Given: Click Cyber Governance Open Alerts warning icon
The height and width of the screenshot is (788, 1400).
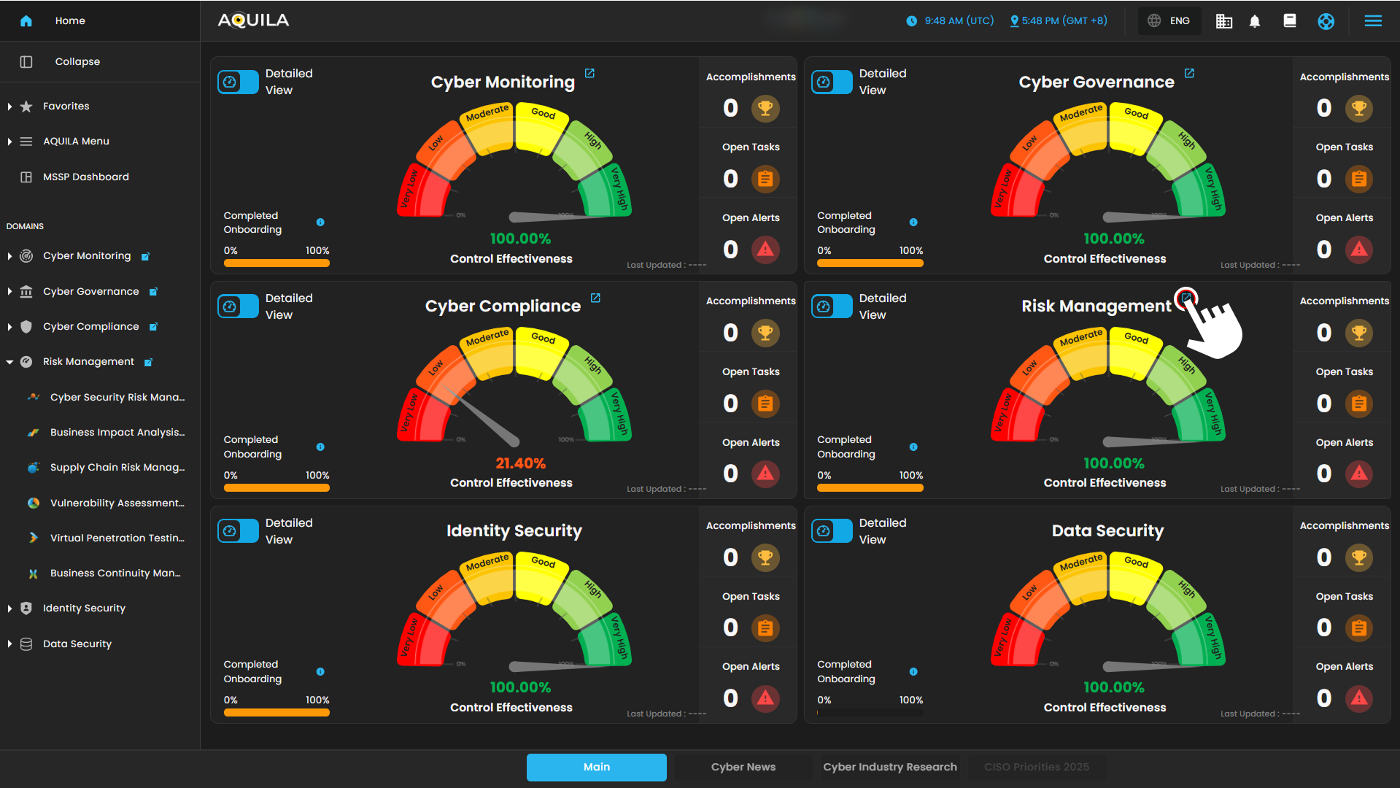Looking at the screenshot, I should tap(1358, 250).
